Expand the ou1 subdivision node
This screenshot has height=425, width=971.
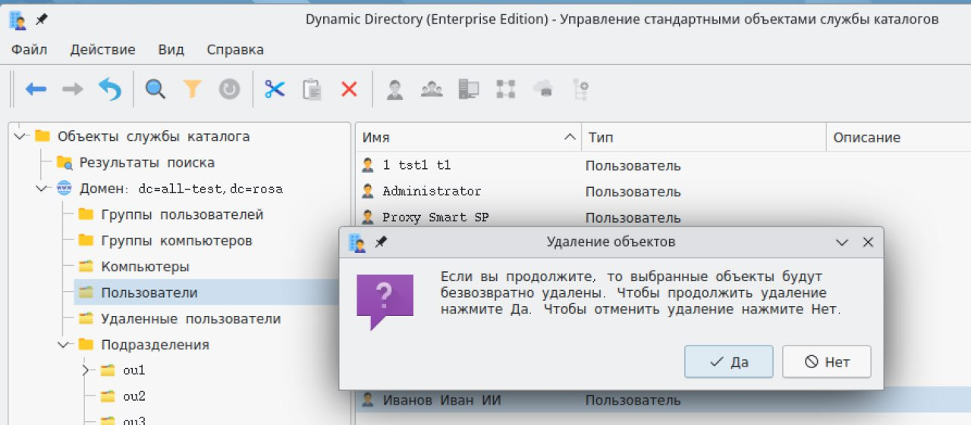pos(85,370)
